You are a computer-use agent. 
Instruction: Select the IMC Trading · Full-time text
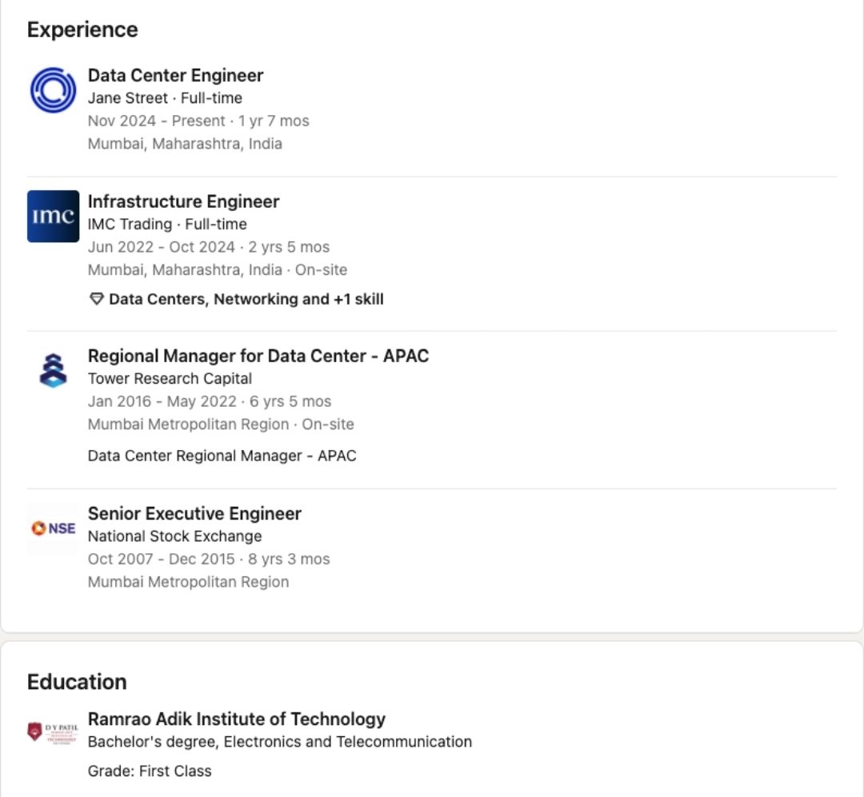coord(167,224)
